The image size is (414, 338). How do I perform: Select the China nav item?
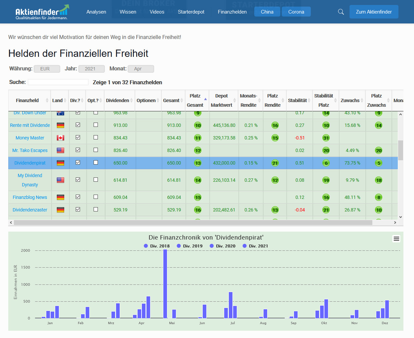(267, 12)
